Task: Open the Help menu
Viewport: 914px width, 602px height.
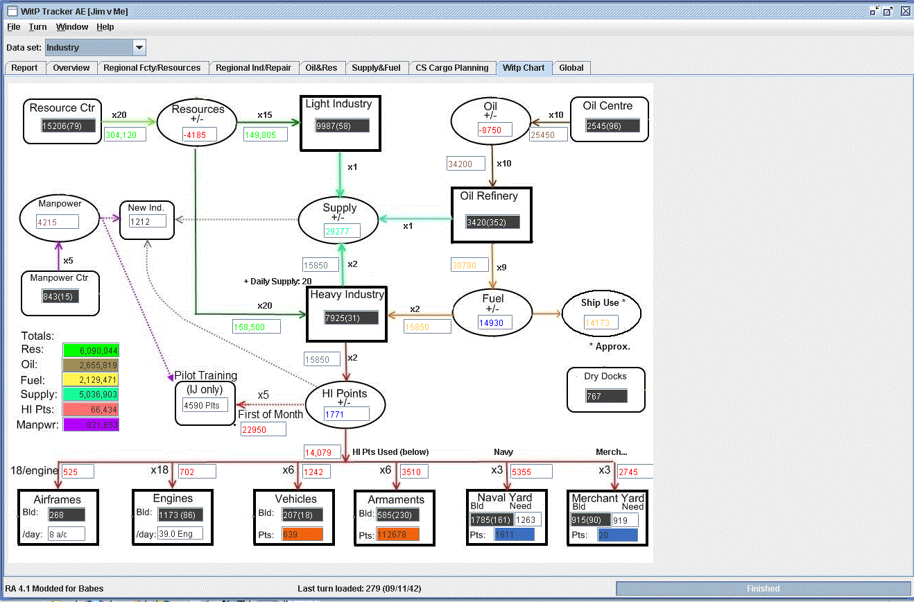Action: tap(105, 27)
